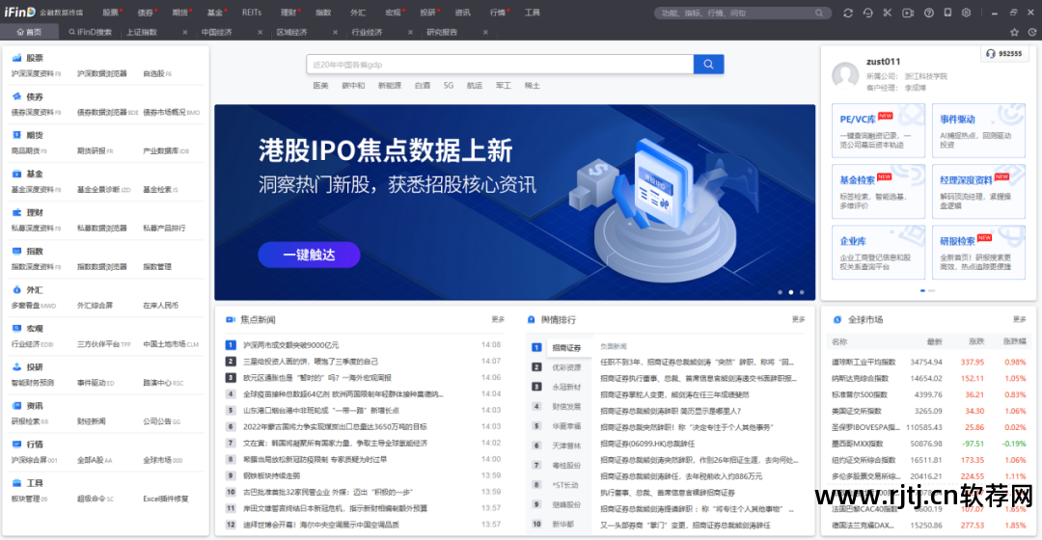Click the 债券 section icon in sidebar

(16, 96)
